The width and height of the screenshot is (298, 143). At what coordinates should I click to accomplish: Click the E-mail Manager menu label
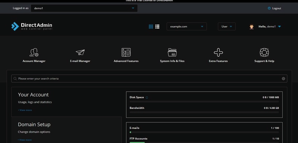point(80,61)
